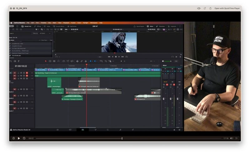Expand flag color dropdown arrow
This screenshot has width=250, height=153.
click(x=92, y=61)
